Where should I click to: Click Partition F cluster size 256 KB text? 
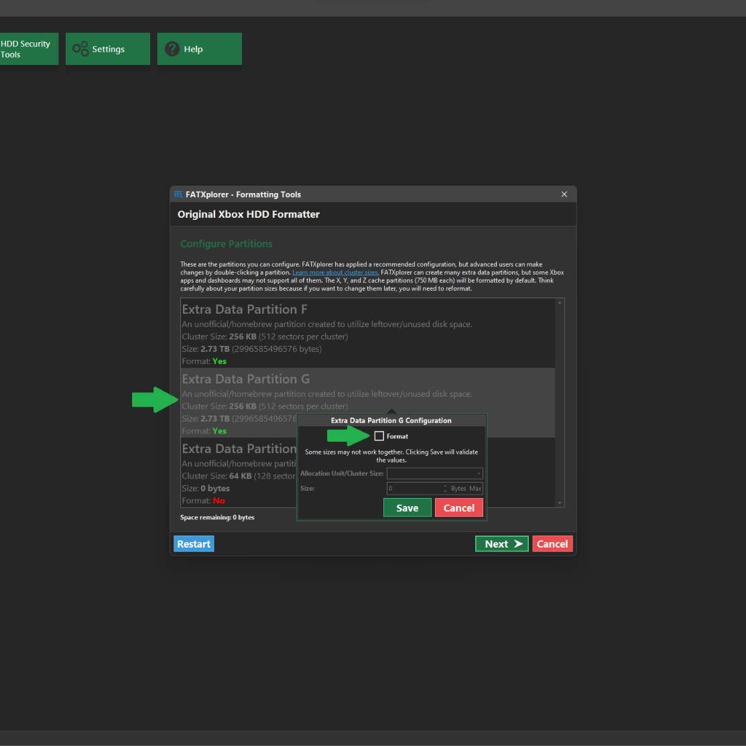pos(243,336)
